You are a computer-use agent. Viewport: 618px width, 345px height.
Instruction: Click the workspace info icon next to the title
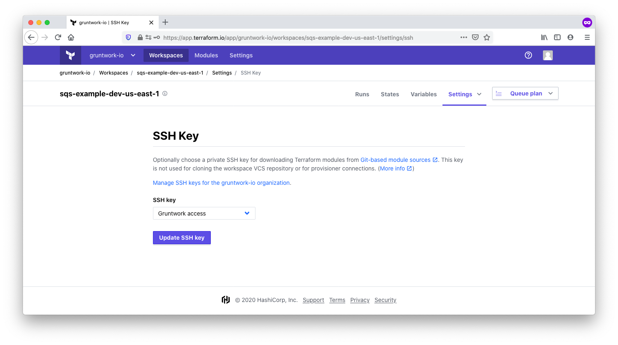tap(164, 93)
